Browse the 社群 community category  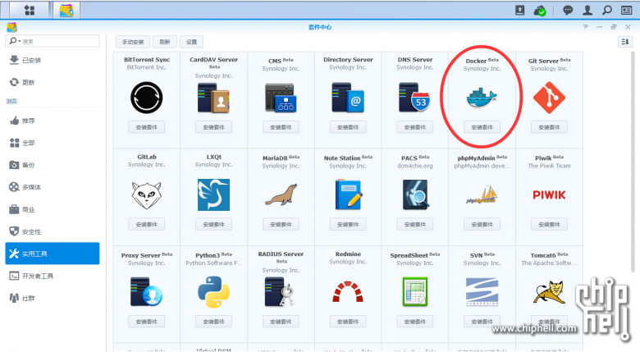pyautogui.click(x=53, y=298)
